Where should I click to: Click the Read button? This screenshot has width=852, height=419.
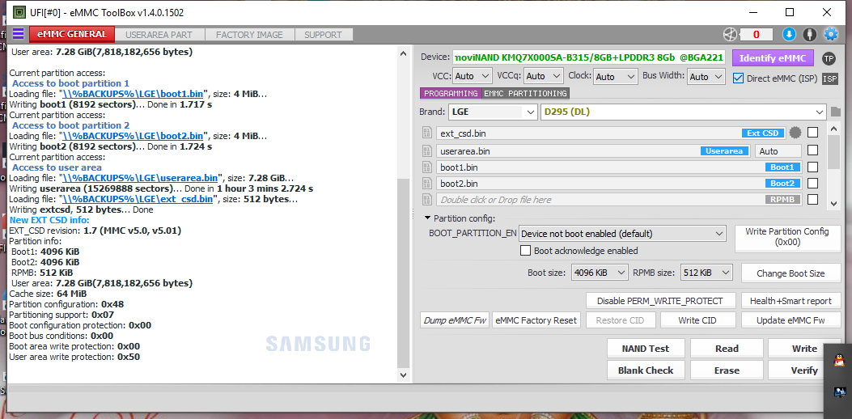727,349
